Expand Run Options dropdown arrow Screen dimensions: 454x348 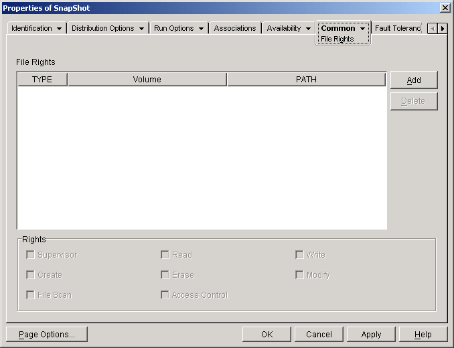point(201,29)
